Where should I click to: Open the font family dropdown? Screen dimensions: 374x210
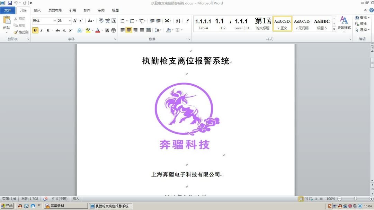pos(56,21)
